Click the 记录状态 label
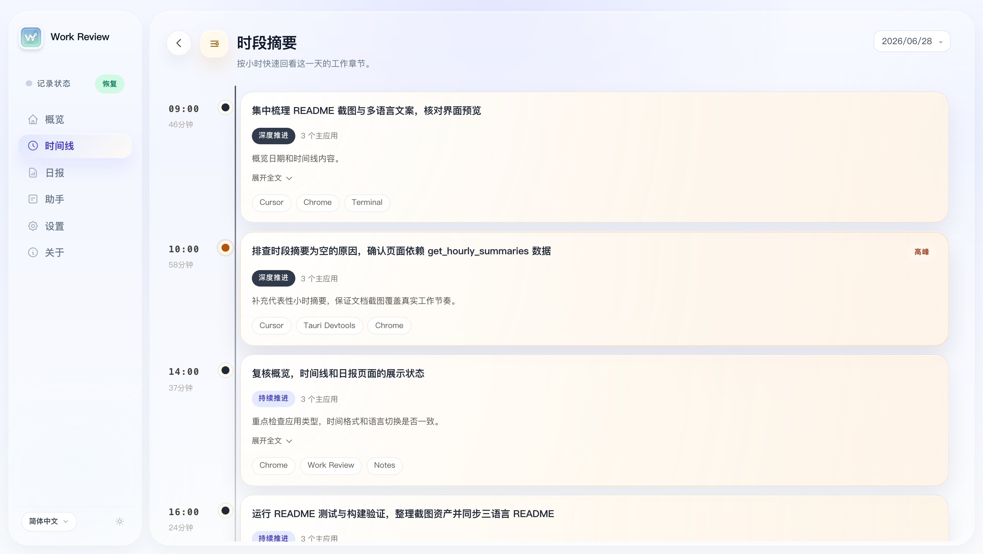983x554 pixels. click(x=54, y=84)
